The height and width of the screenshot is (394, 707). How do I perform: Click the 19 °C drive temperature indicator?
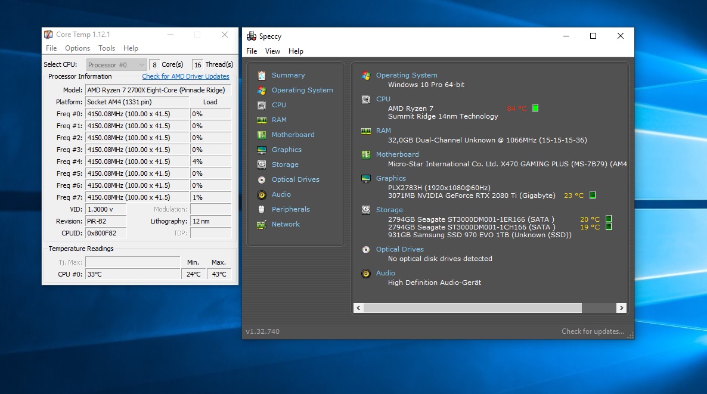point(608,227)
